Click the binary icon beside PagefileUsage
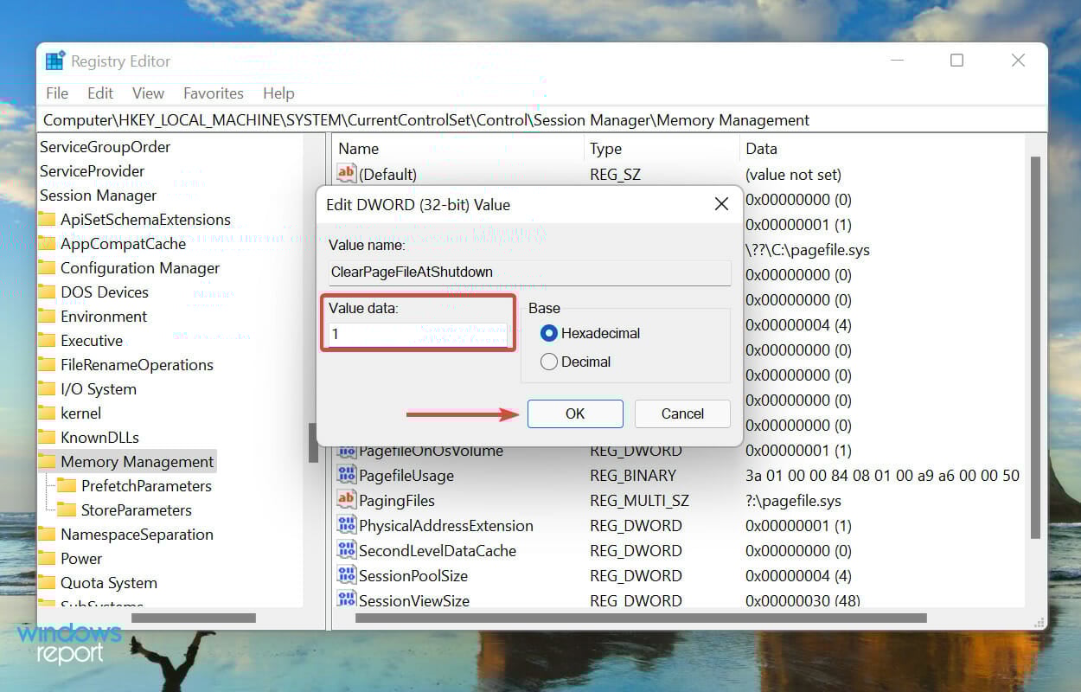 (346, 475)
